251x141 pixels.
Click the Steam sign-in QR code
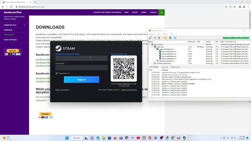[124, 69]
